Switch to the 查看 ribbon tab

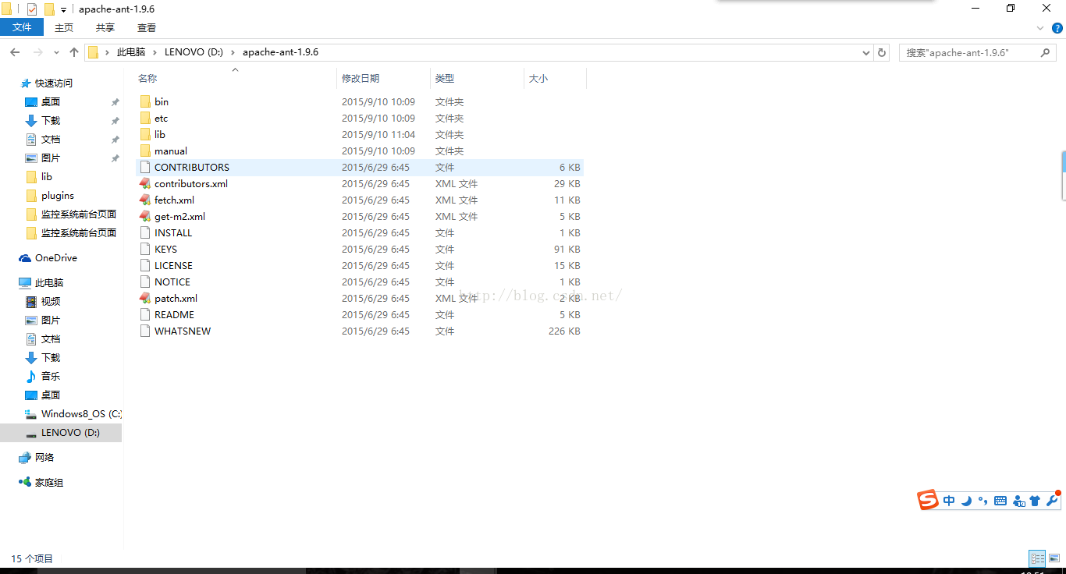pos(147,27)
